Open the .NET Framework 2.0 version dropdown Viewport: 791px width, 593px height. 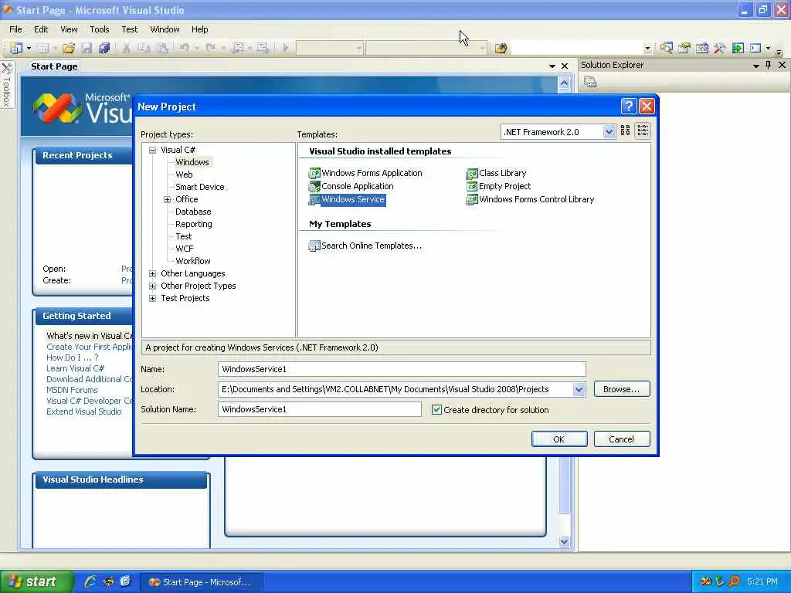[x=609, y=132]
